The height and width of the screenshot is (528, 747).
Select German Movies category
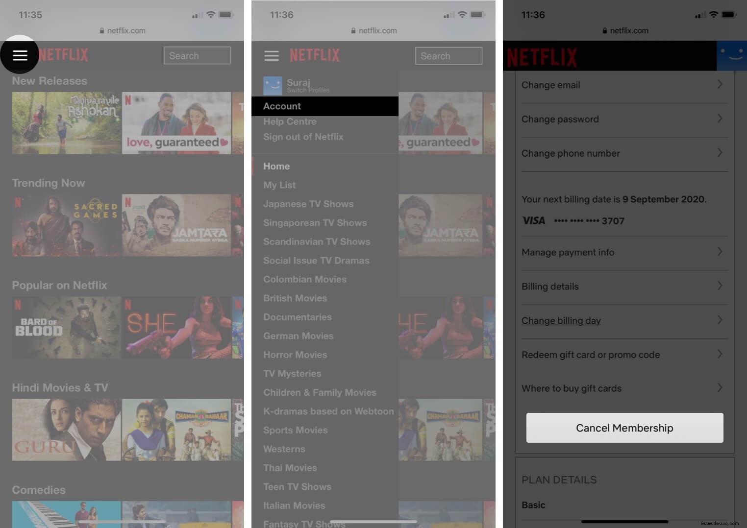[x=299, y=336]
